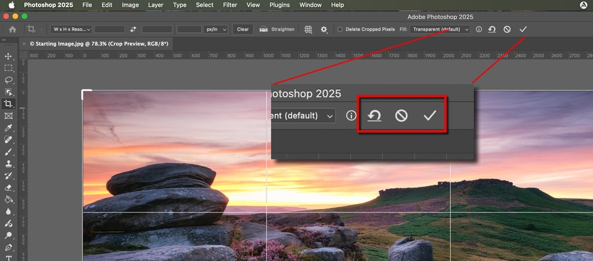
Task: Click the crop width input field
Action: click(110, 29)
